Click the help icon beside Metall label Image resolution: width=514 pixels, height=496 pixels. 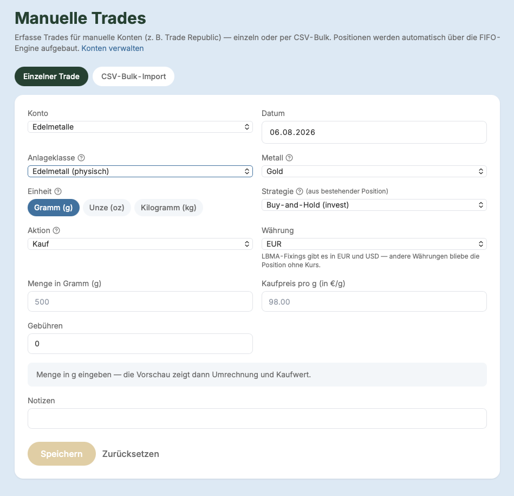click(x=289, y=158)
